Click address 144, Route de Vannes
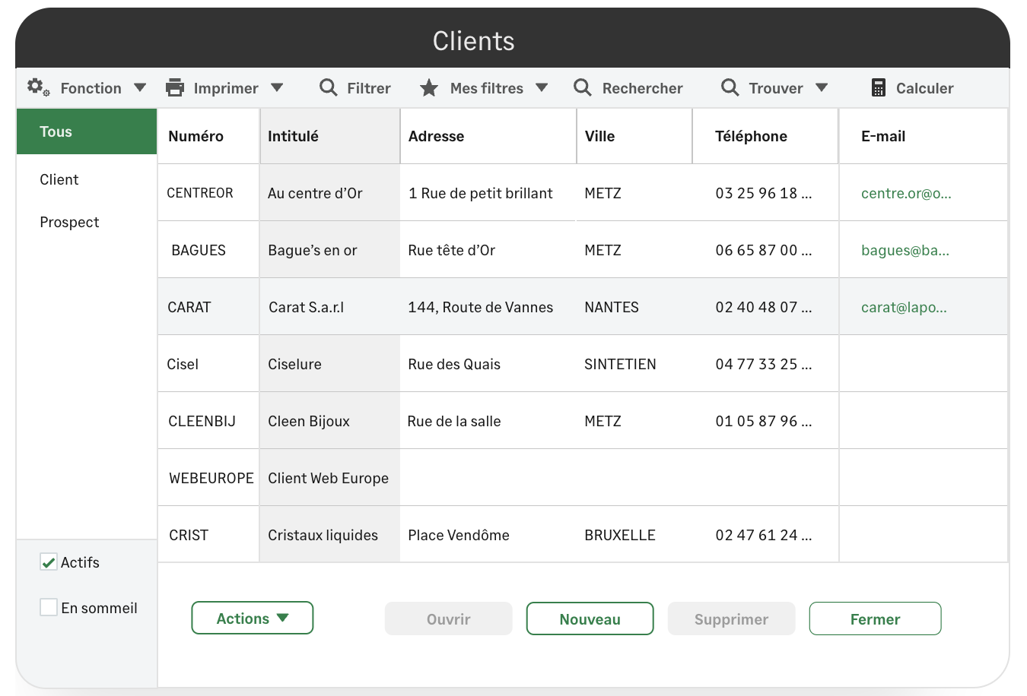 [x=481, y=307]
